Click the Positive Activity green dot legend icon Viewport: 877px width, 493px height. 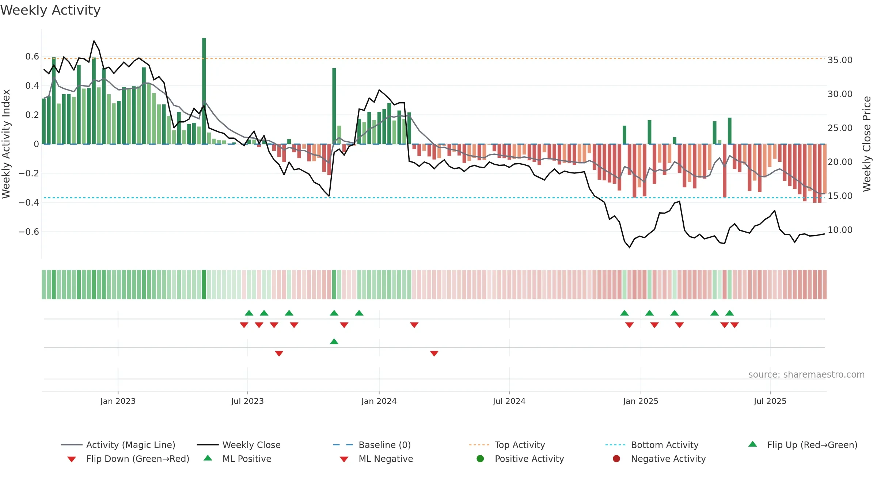480,458
